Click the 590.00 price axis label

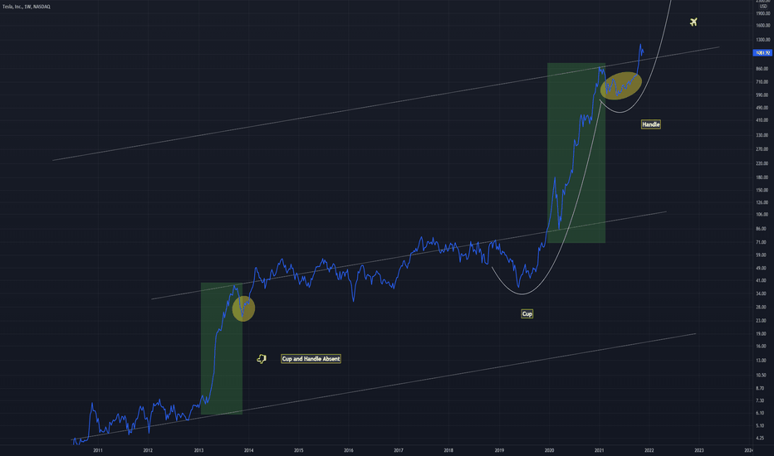(x=762, y=95)
